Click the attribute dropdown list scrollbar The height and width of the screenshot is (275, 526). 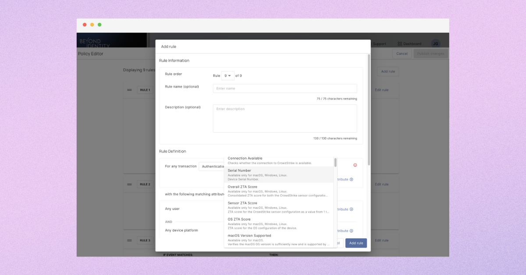[x=335, y=163]
